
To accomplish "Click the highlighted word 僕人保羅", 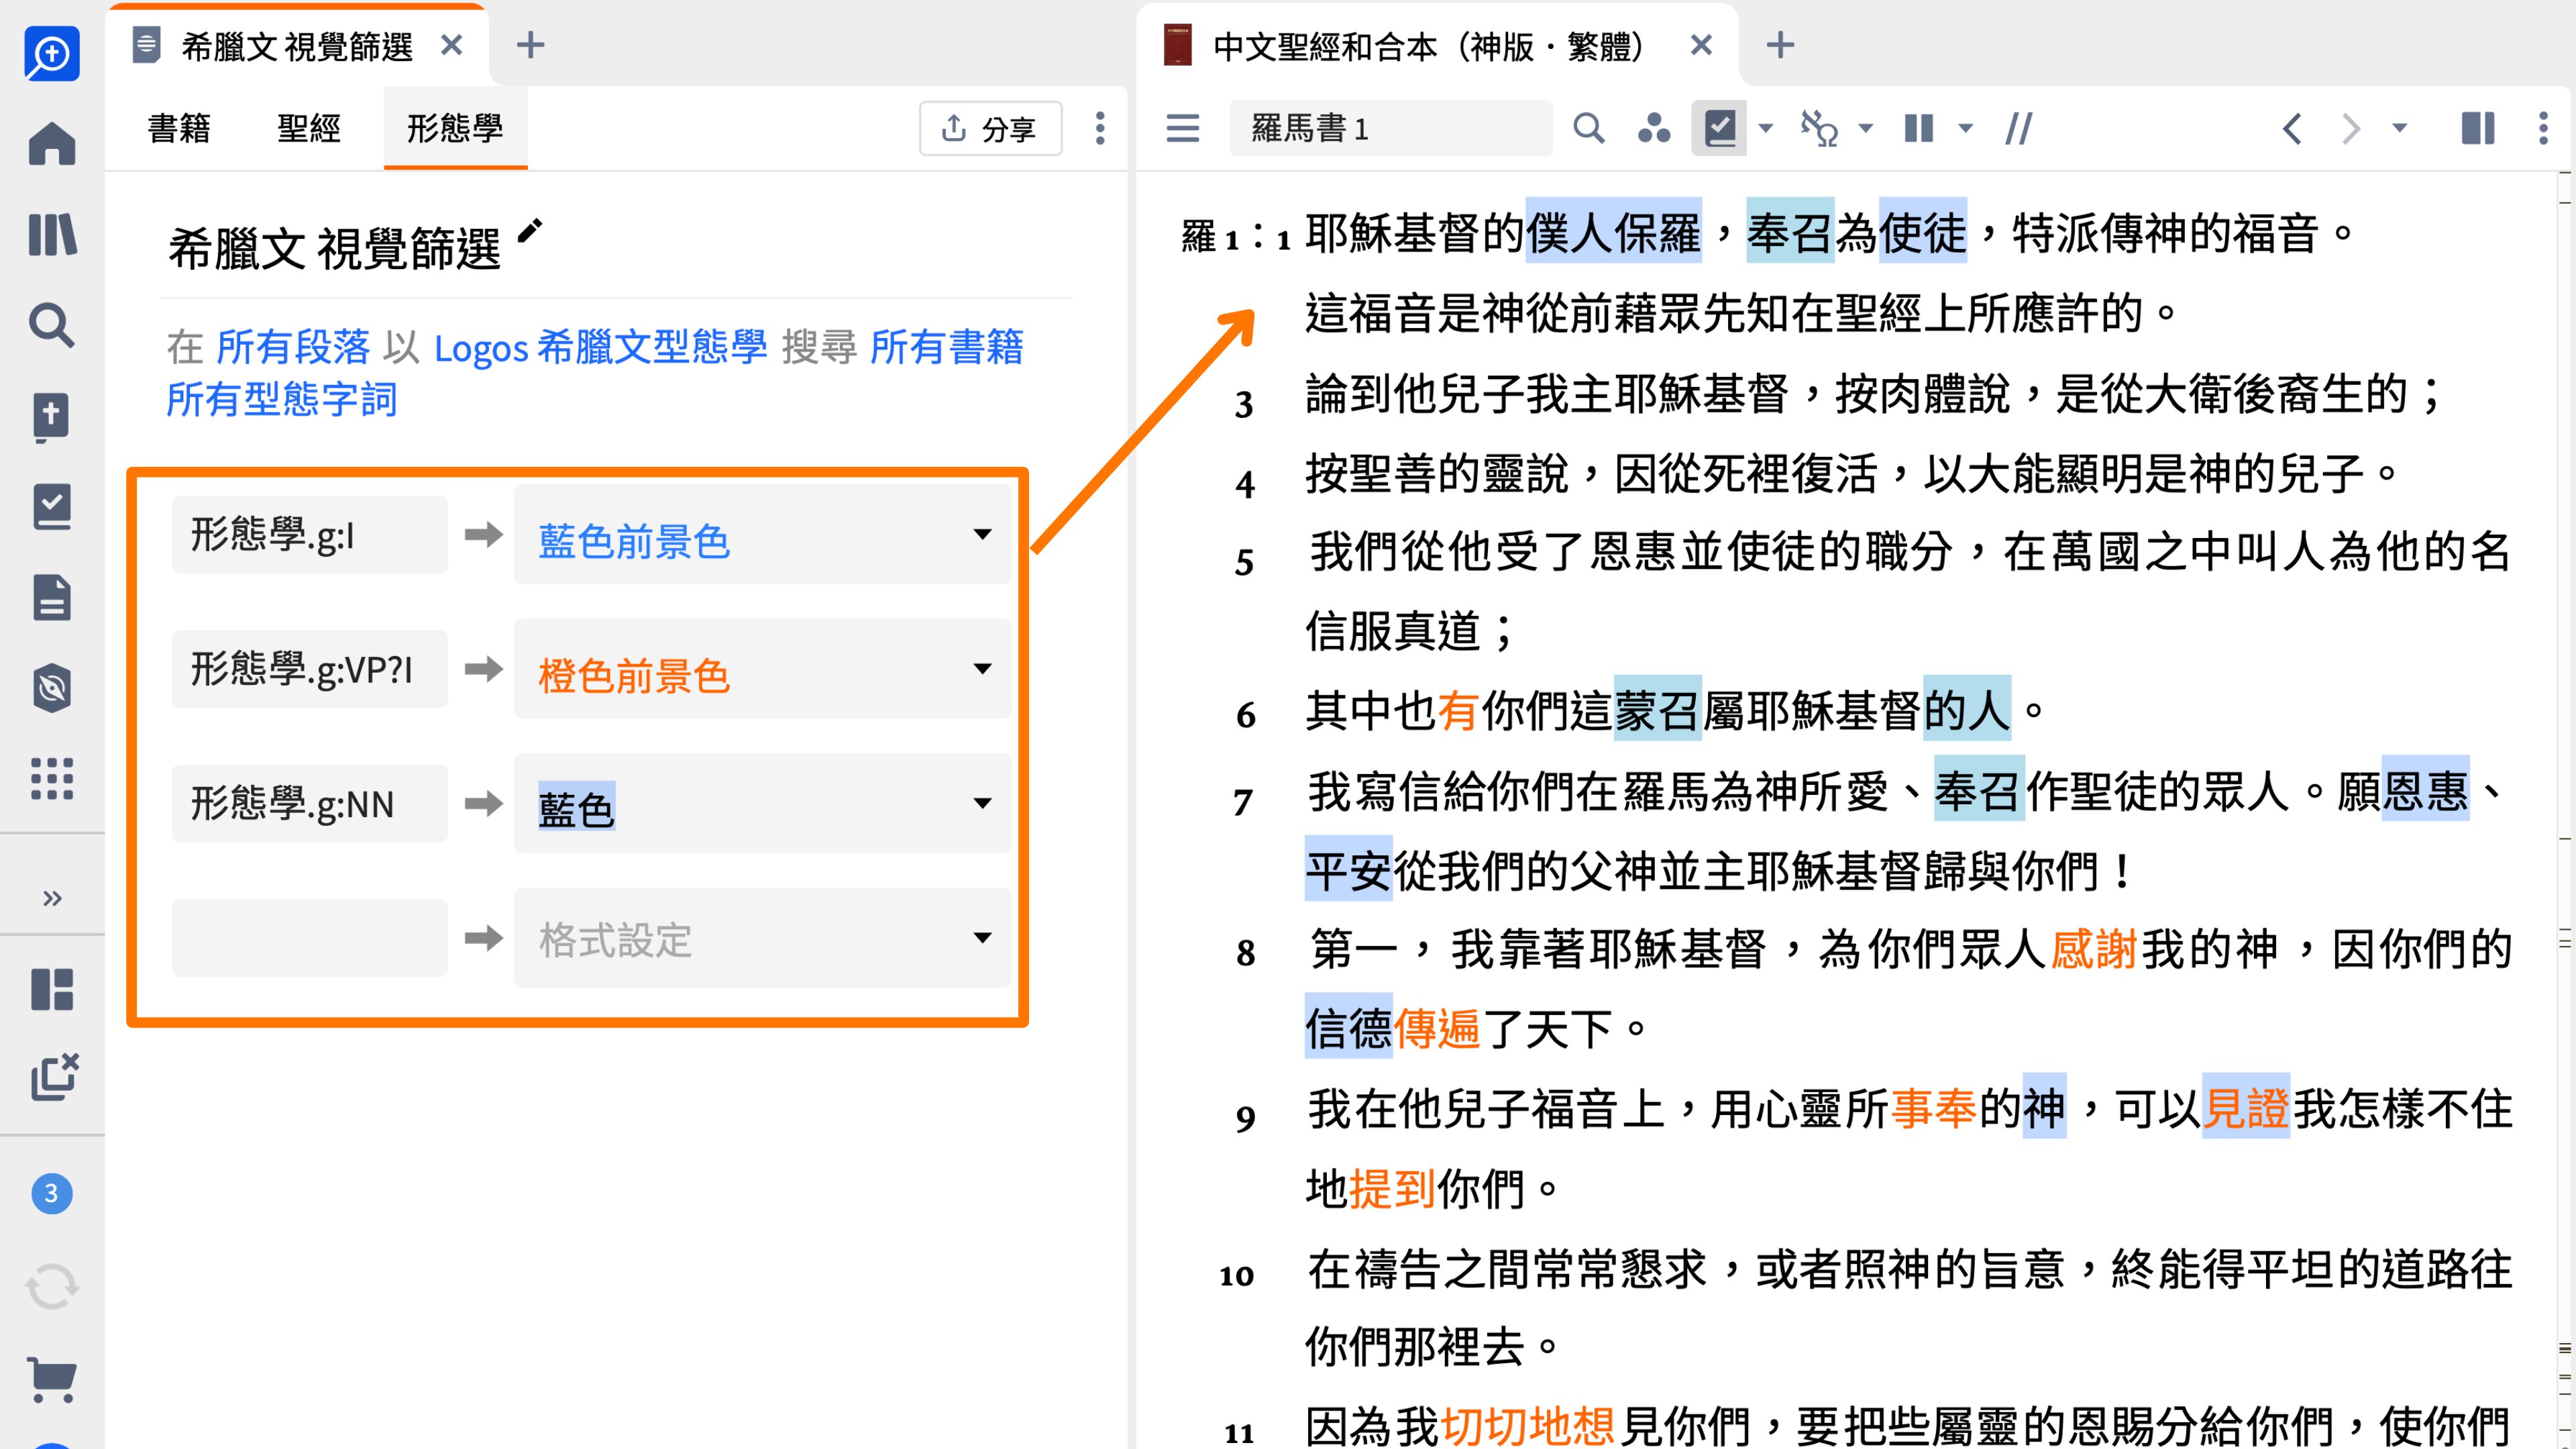I will (1613, 232).
